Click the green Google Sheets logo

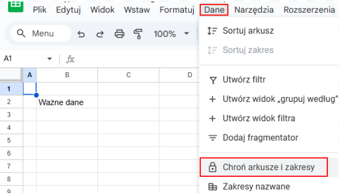pos(16,6)
